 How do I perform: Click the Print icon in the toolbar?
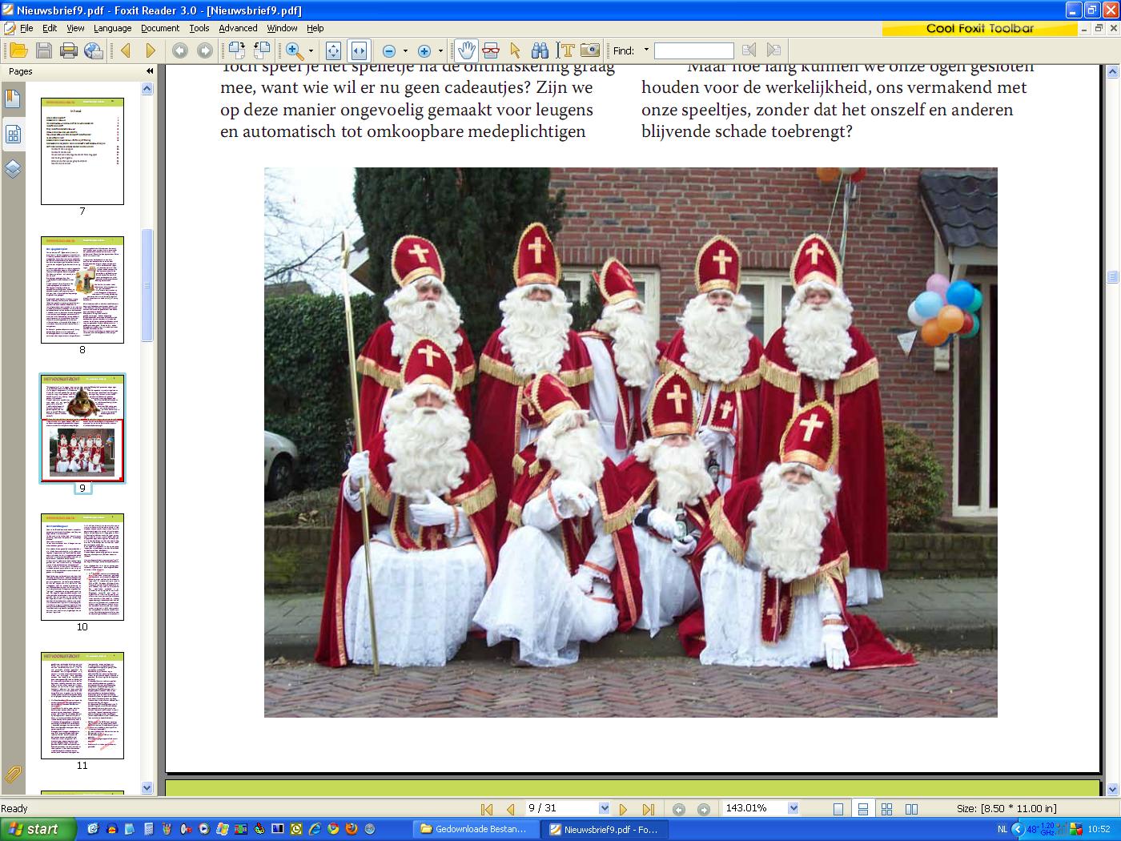[69, 50]
